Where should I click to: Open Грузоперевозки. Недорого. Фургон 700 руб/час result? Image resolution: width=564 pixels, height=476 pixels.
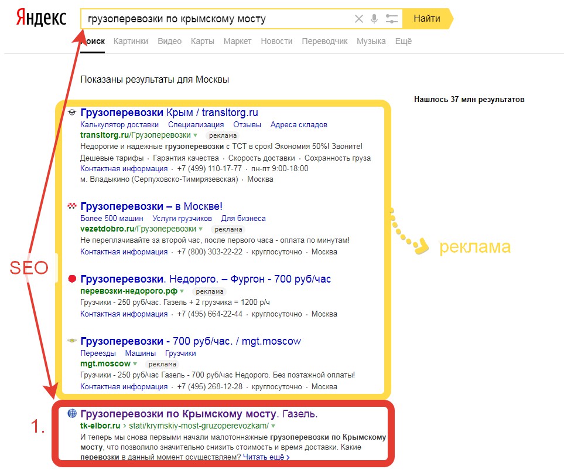206,278
